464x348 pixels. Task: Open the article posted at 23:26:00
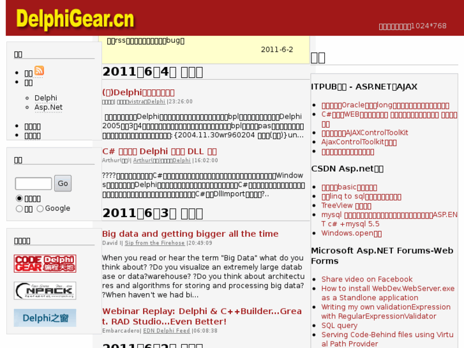pyautogui.click(x=138, y=93)
